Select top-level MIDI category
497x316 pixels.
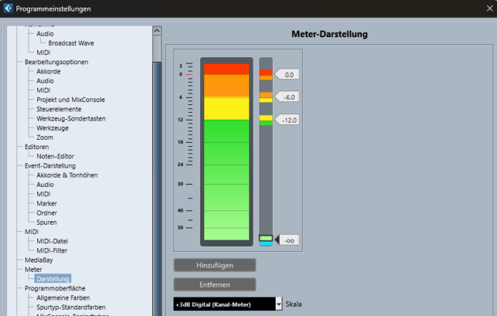tap(31, 232)
